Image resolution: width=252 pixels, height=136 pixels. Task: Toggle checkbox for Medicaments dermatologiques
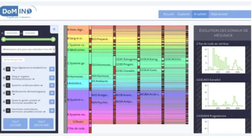(x=4, y=93)
